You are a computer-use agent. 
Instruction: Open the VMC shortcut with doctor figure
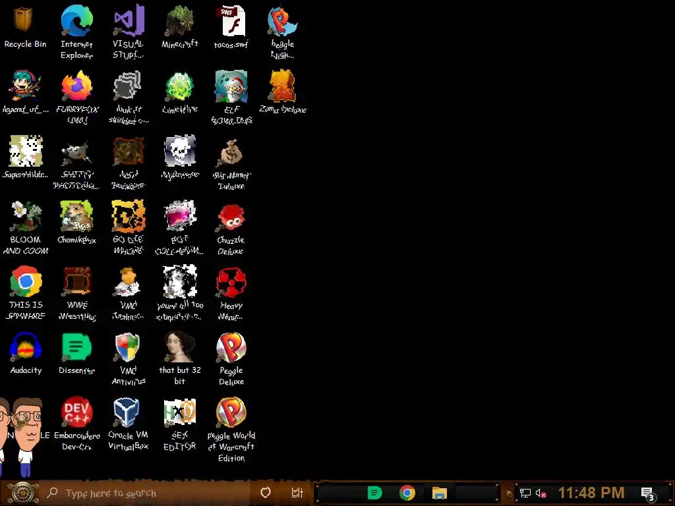click(x=128, y=282)
